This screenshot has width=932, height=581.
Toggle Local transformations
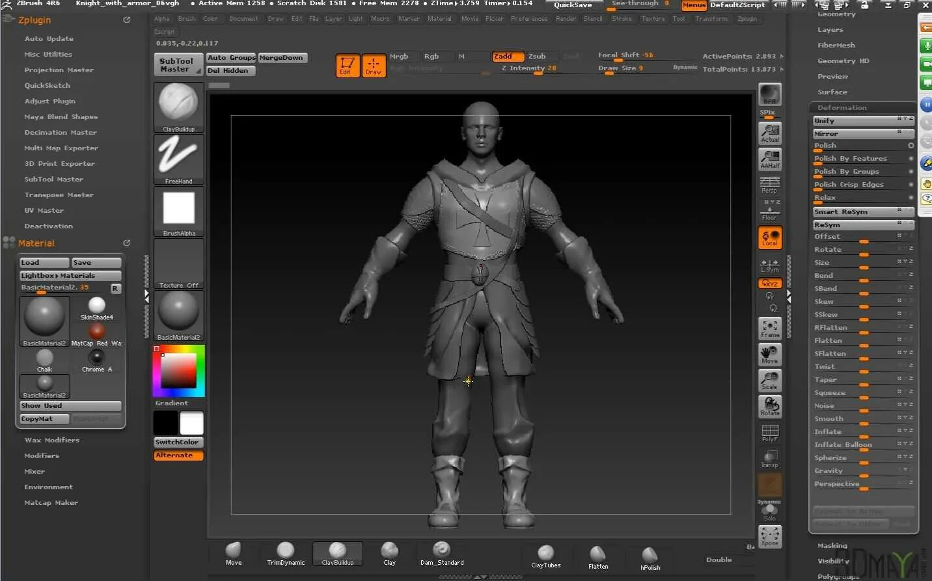click(x=770, y=237)
